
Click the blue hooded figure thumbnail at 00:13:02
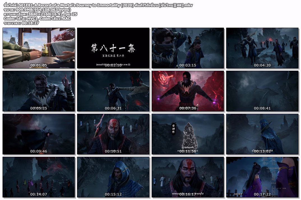(262, 134)
